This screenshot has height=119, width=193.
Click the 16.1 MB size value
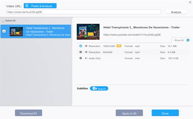172,46
